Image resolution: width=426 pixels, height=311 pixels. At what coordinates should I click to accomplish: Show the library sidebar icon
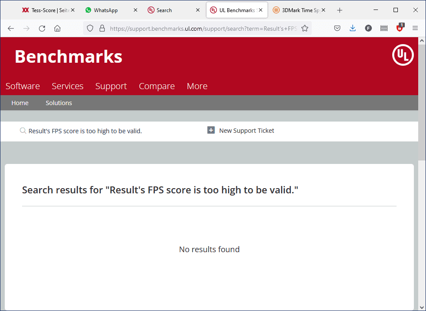pos(384,28)
